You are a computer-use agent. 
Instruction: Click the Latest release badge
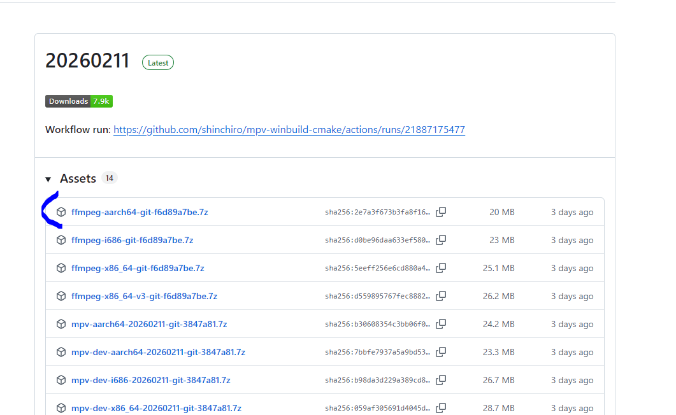point(158,63)
